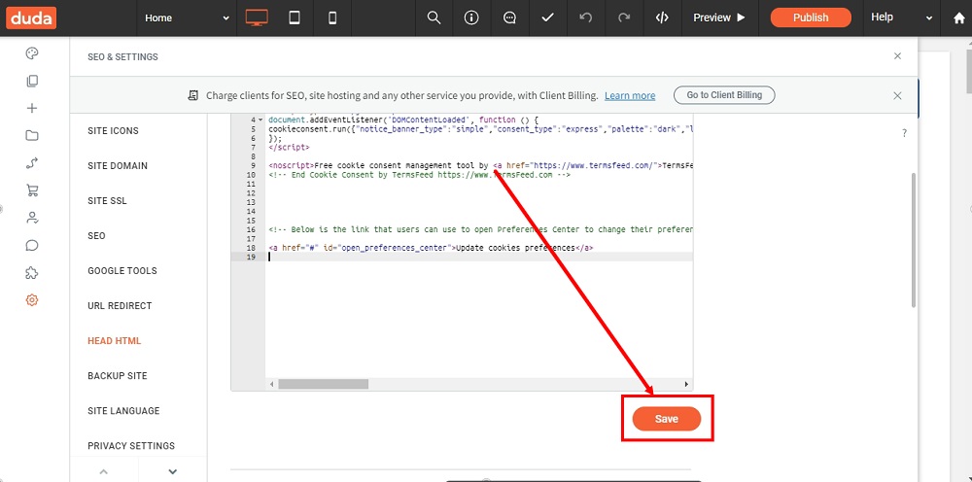Open the App Store puzzle icon
972x482 pixels.
pyautogui.click(x=32, y=273)
